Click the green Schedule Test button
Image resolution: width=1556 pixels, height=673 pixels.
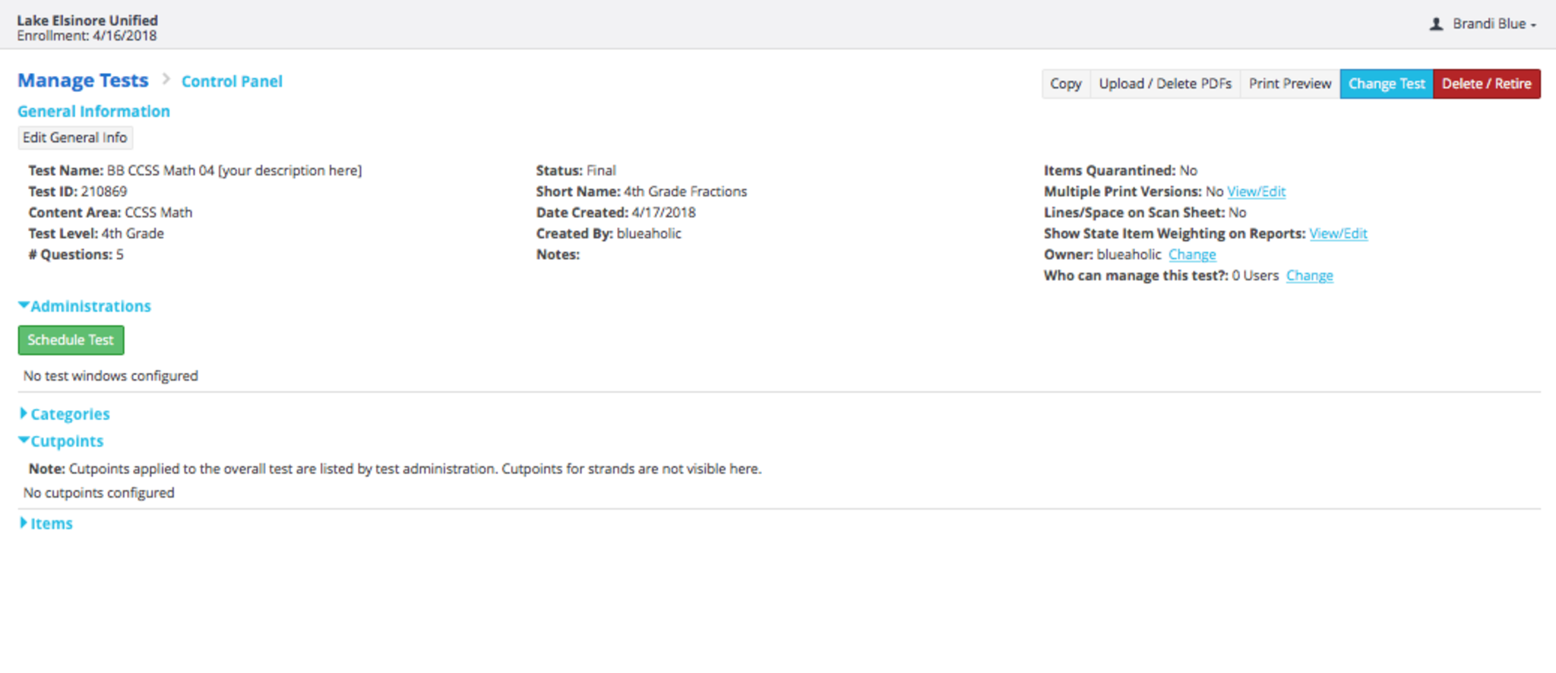71,340
